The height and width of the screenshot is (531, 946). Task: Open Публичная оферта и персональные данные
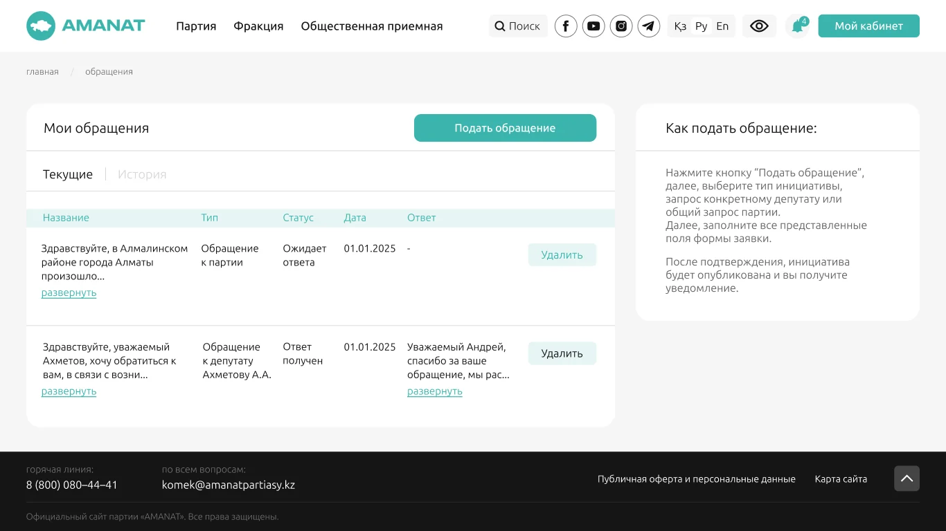tap(697, 479)
